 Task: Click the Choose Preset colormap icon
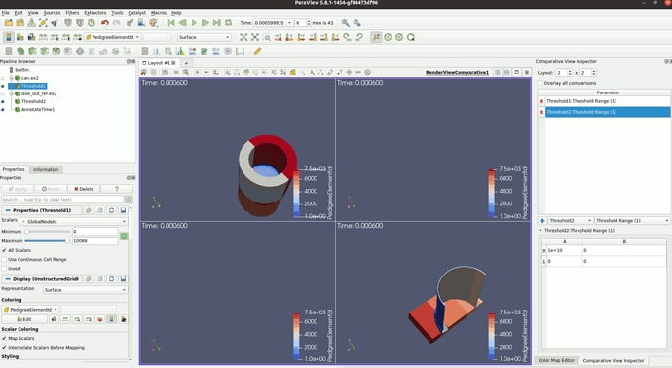click(x=100, y=319)
